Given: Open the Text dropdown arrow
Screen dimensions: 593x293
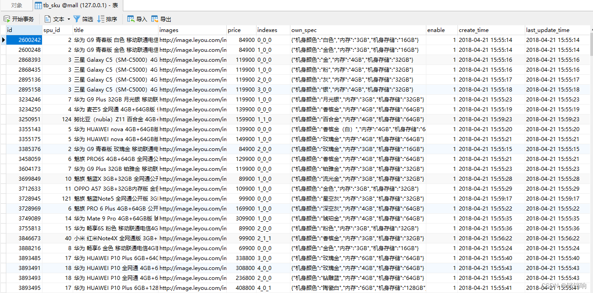Looking at the screenshot, I should coord(69,19).
